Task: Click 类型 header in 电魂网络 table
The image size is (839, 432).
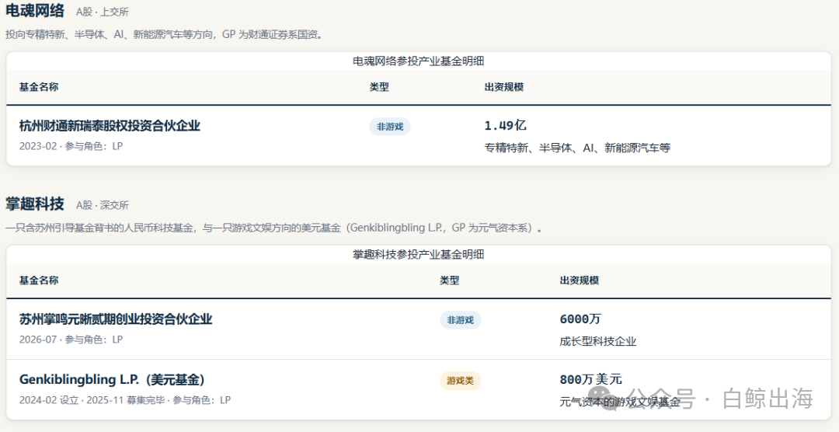Action: (379, 87)
